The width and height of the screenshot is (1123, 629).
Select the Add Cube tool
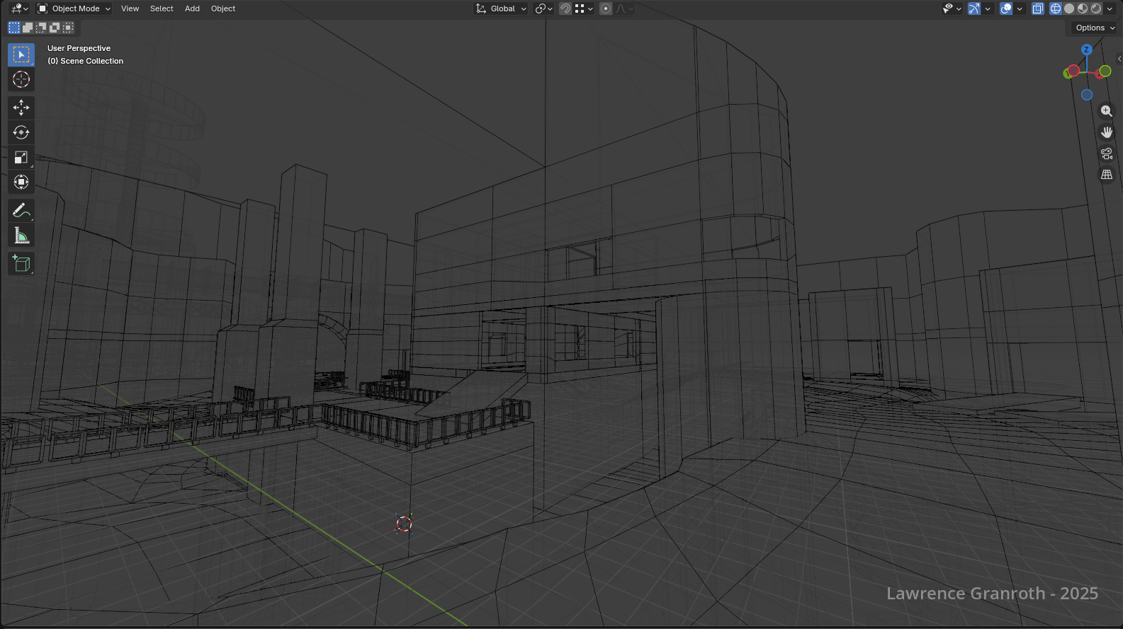[21, 263]
